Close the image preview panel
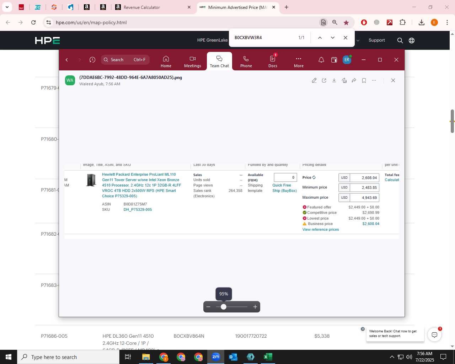The height and width of the screenshot is (364, 455). 393,80
